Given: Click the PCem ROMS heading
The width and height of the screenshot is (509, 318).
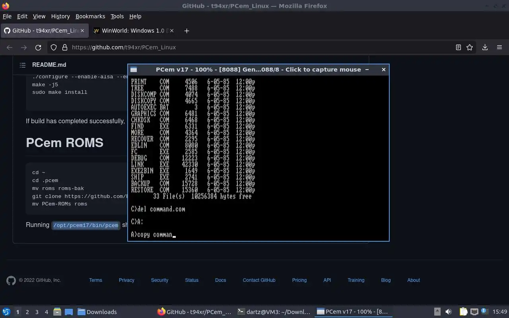Looking at the screenshot, I should (64, 142).
